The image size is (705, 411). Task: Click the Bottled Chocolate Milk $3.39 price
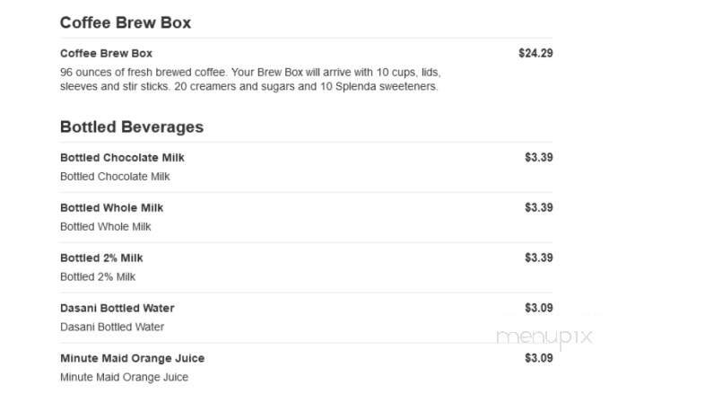[x=538, y=157]
